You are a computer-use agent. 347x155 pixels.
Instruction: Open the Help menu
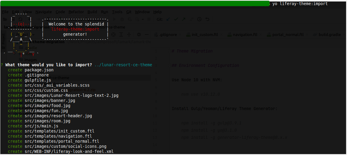[157, 12]
